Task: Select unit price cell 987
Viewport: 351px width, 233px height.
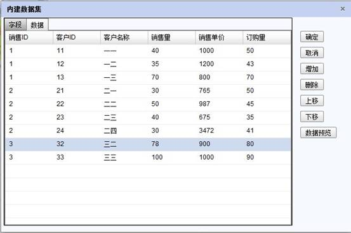Action: (x=219, y=104)
